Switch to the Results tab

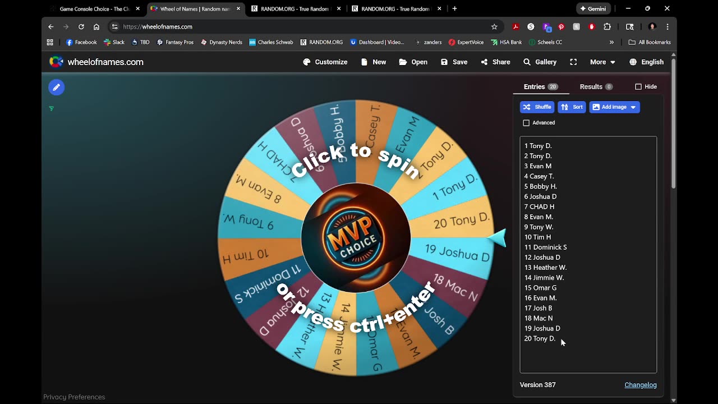[596, 86]
